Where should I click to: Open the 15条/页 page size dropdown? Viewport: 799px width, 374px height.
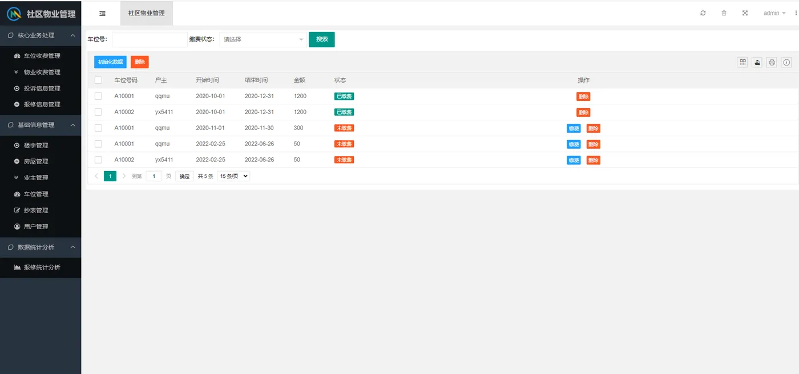(233, 176)
